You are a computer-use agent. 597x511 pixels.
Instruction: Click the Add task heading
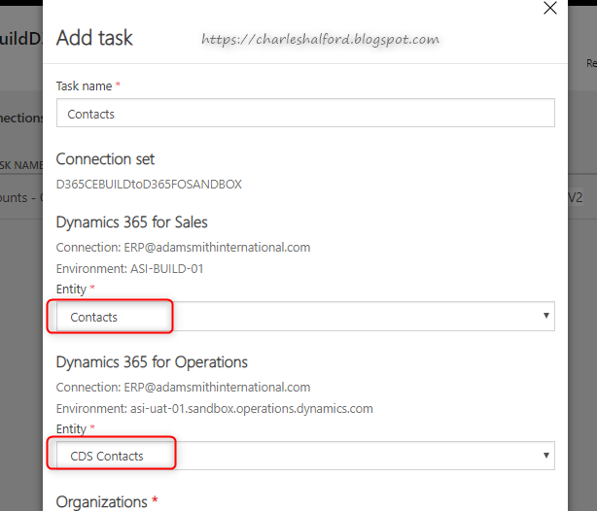(94, 39)
